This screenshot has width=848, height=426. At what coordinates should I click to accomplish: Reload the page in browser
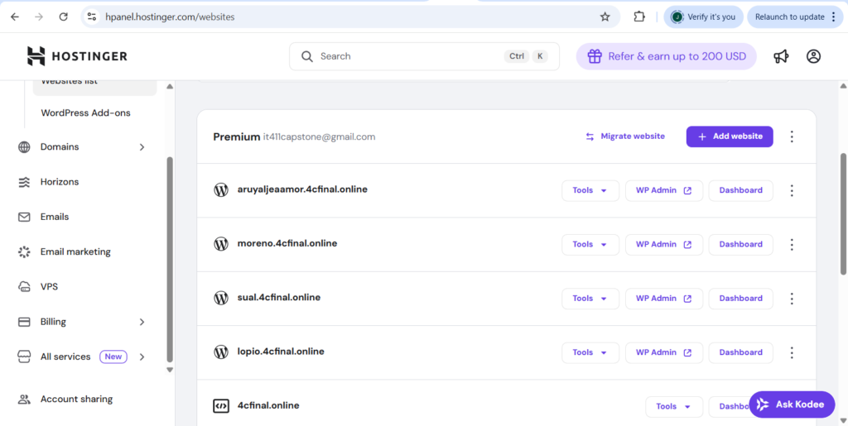pos(64,17)
